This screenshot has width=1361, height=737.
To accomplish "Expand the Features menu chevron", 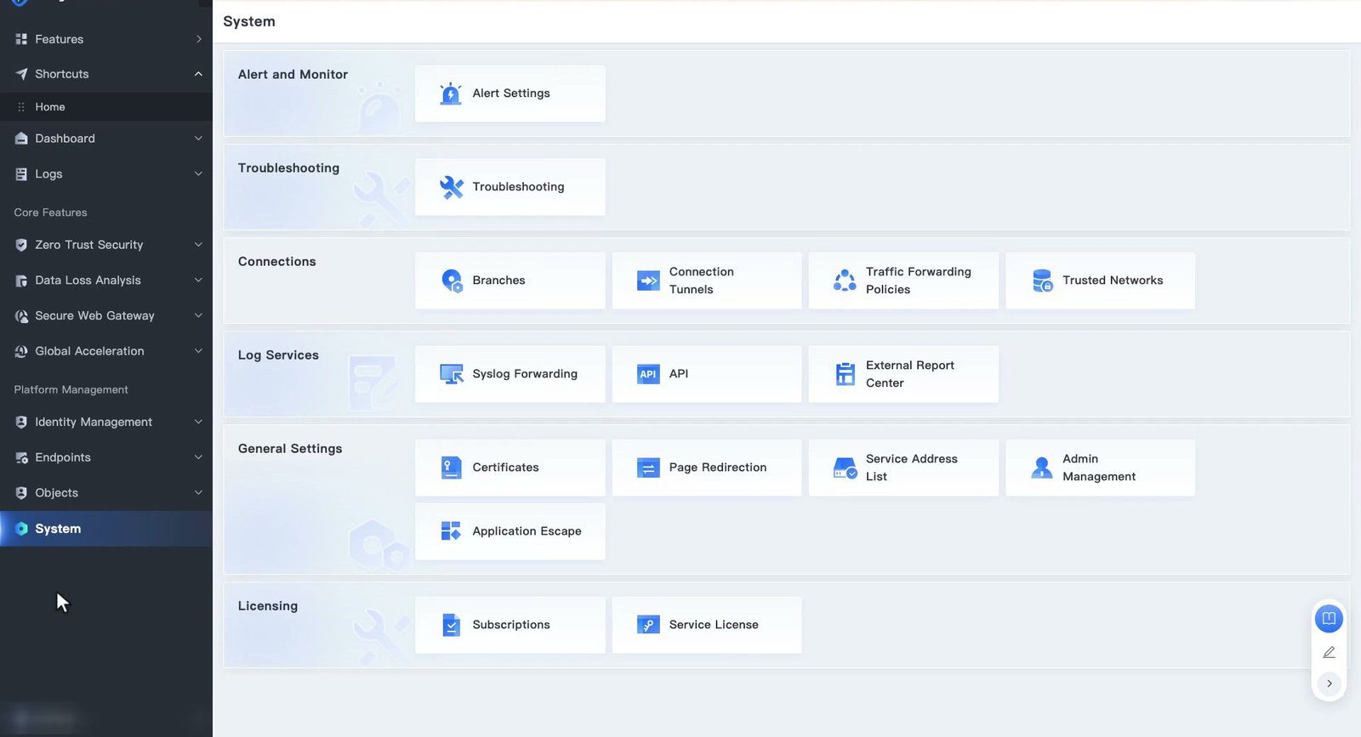I will [198, 39].
